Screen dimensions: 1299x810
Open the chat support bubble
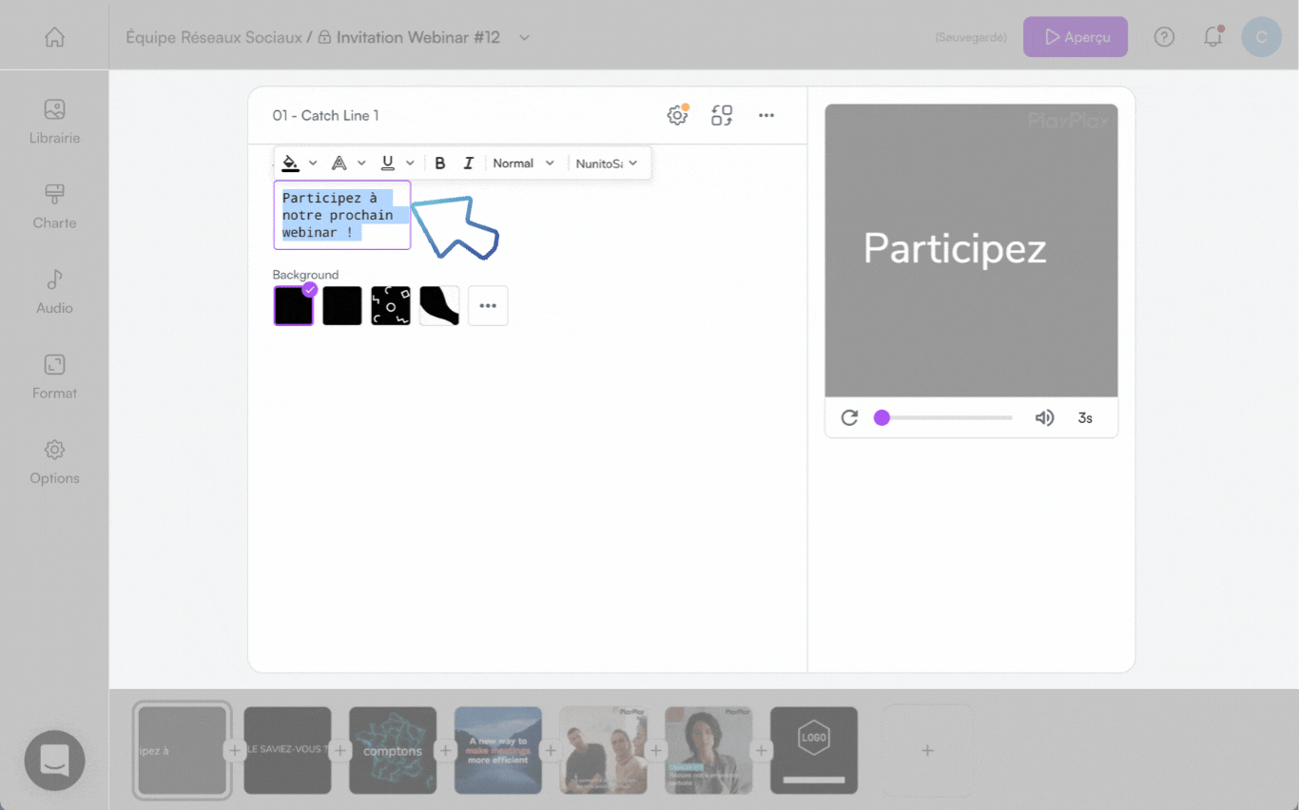pyautogui.click(x=55, y=761)
